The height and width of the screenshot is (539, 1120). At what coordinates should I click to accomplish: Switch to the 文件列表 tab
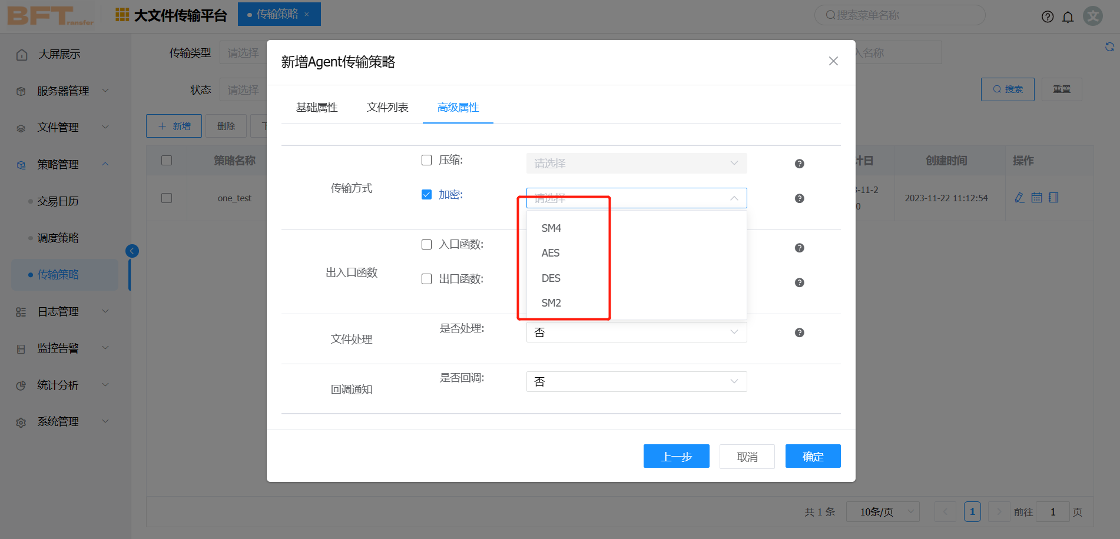tap(387, 108)
